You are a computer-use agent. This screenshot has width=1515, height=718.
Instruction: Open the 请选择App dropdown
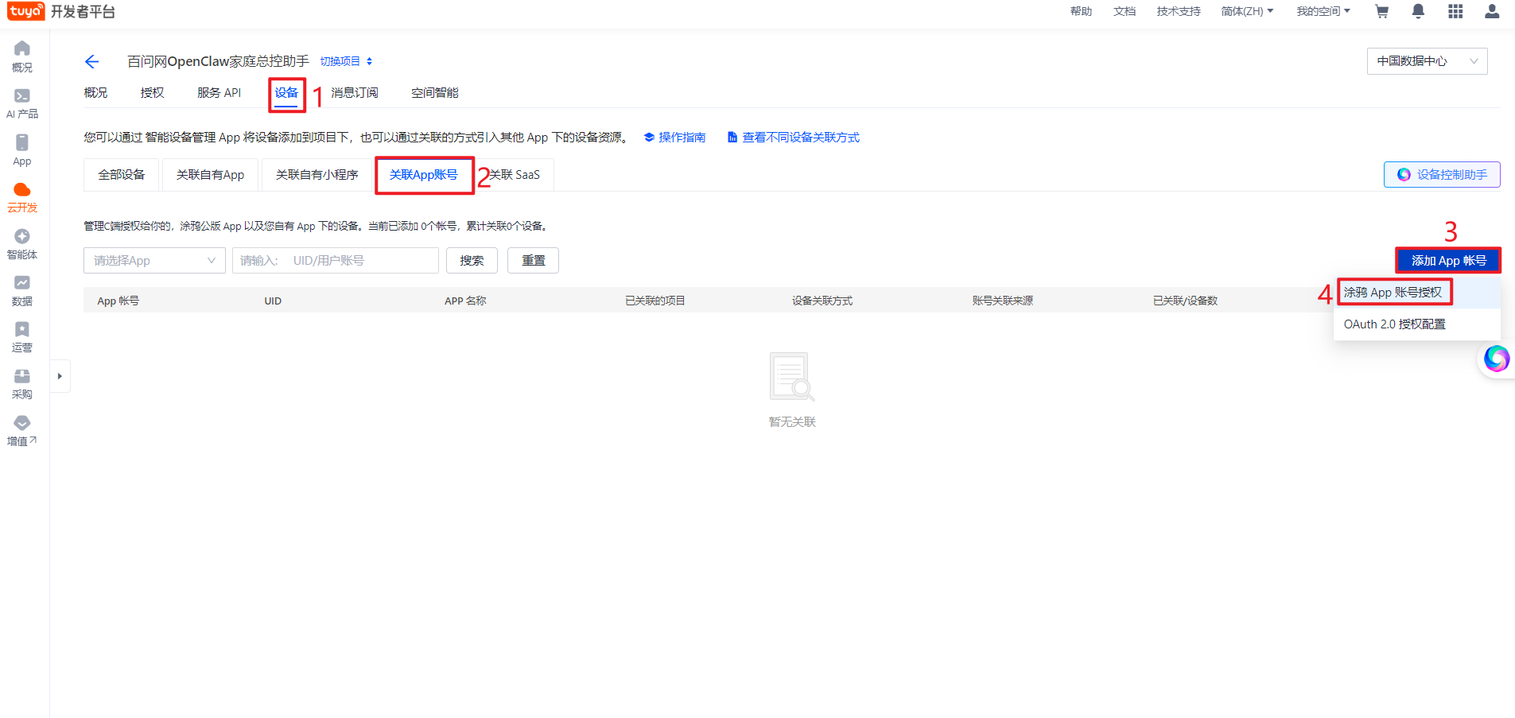point(154,261)
